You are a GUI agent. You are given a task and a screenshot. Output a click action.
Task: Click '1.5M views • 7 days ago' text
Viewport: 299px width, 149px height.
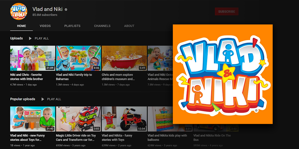click(116, 85)
